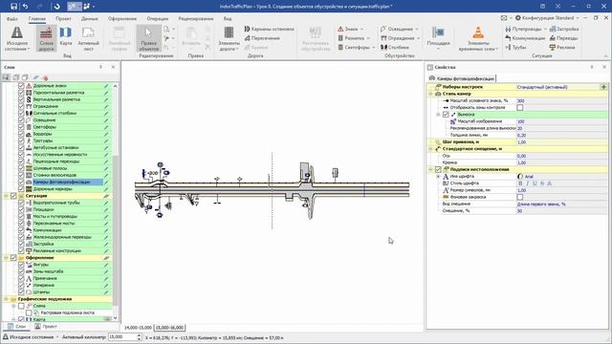Click the red gear icon in layers toolbar
The width and height of the screenshot is (612, 344).
tap(45, 77)
